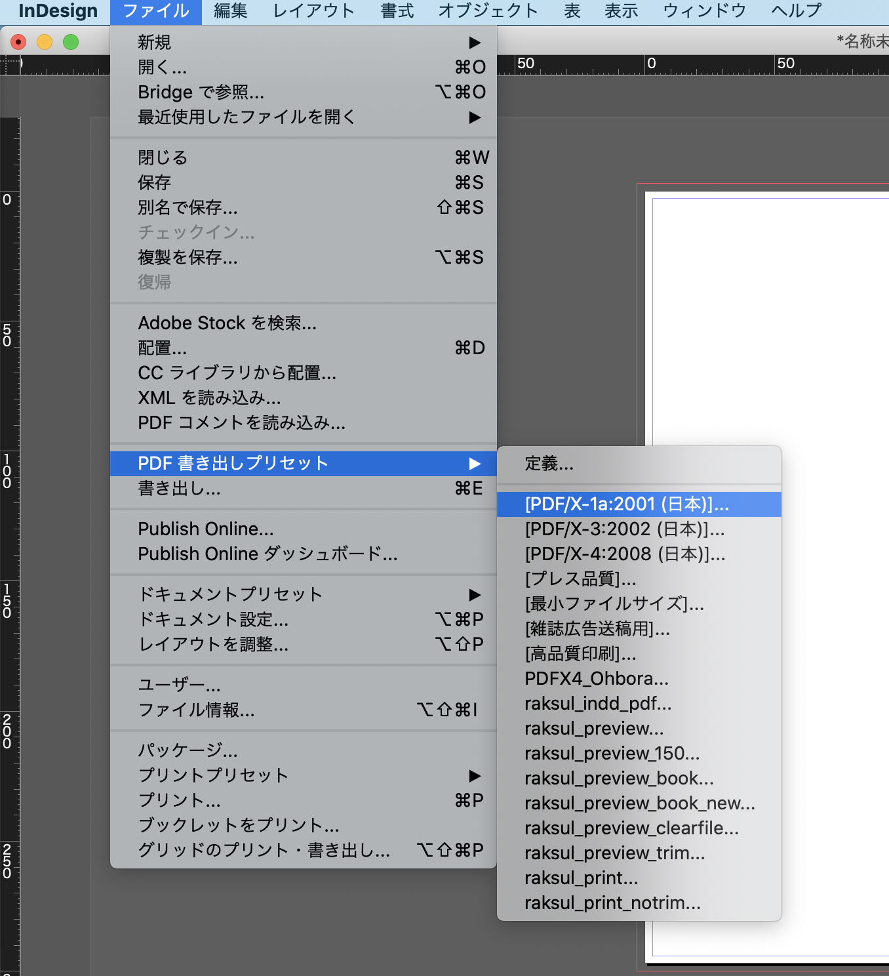The height and width of the screenshot is (976, 889).
Task: Expand the 新規 submenu
Action: 304,43
